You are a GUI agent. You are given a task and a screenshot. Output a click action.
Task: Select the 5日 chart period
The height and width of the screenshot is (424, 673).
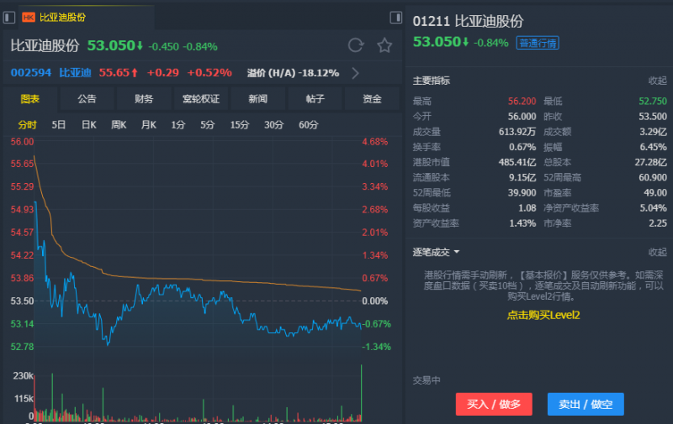(x=59, y=125)
